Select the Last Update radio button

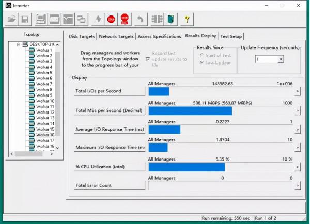click(x=202, y=62)
